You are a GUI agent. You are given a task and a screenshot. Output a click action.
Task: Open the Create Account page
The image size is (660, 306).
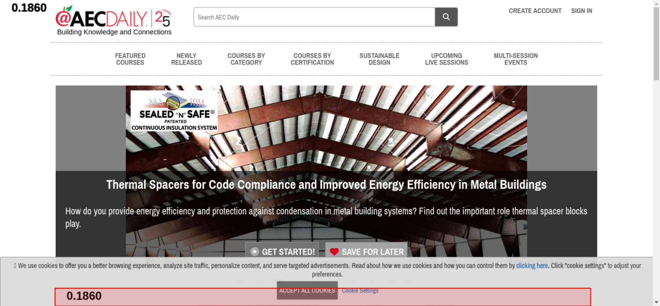[x=535, y=11]
